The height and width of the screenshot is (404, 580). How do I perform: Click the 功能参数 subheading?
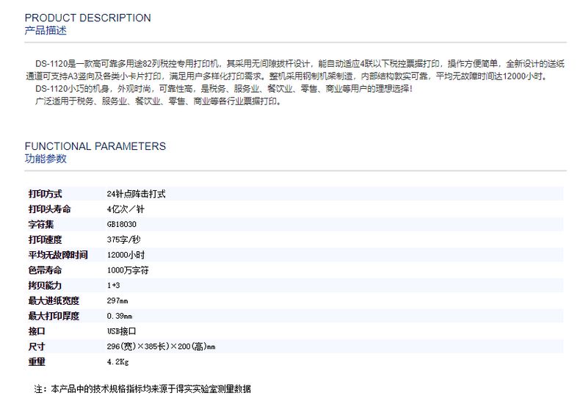(x=46, y=159)
